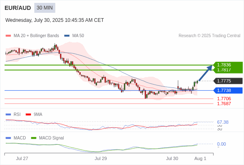Select the 1.7817 resistance price label

[x=224, y=70]
